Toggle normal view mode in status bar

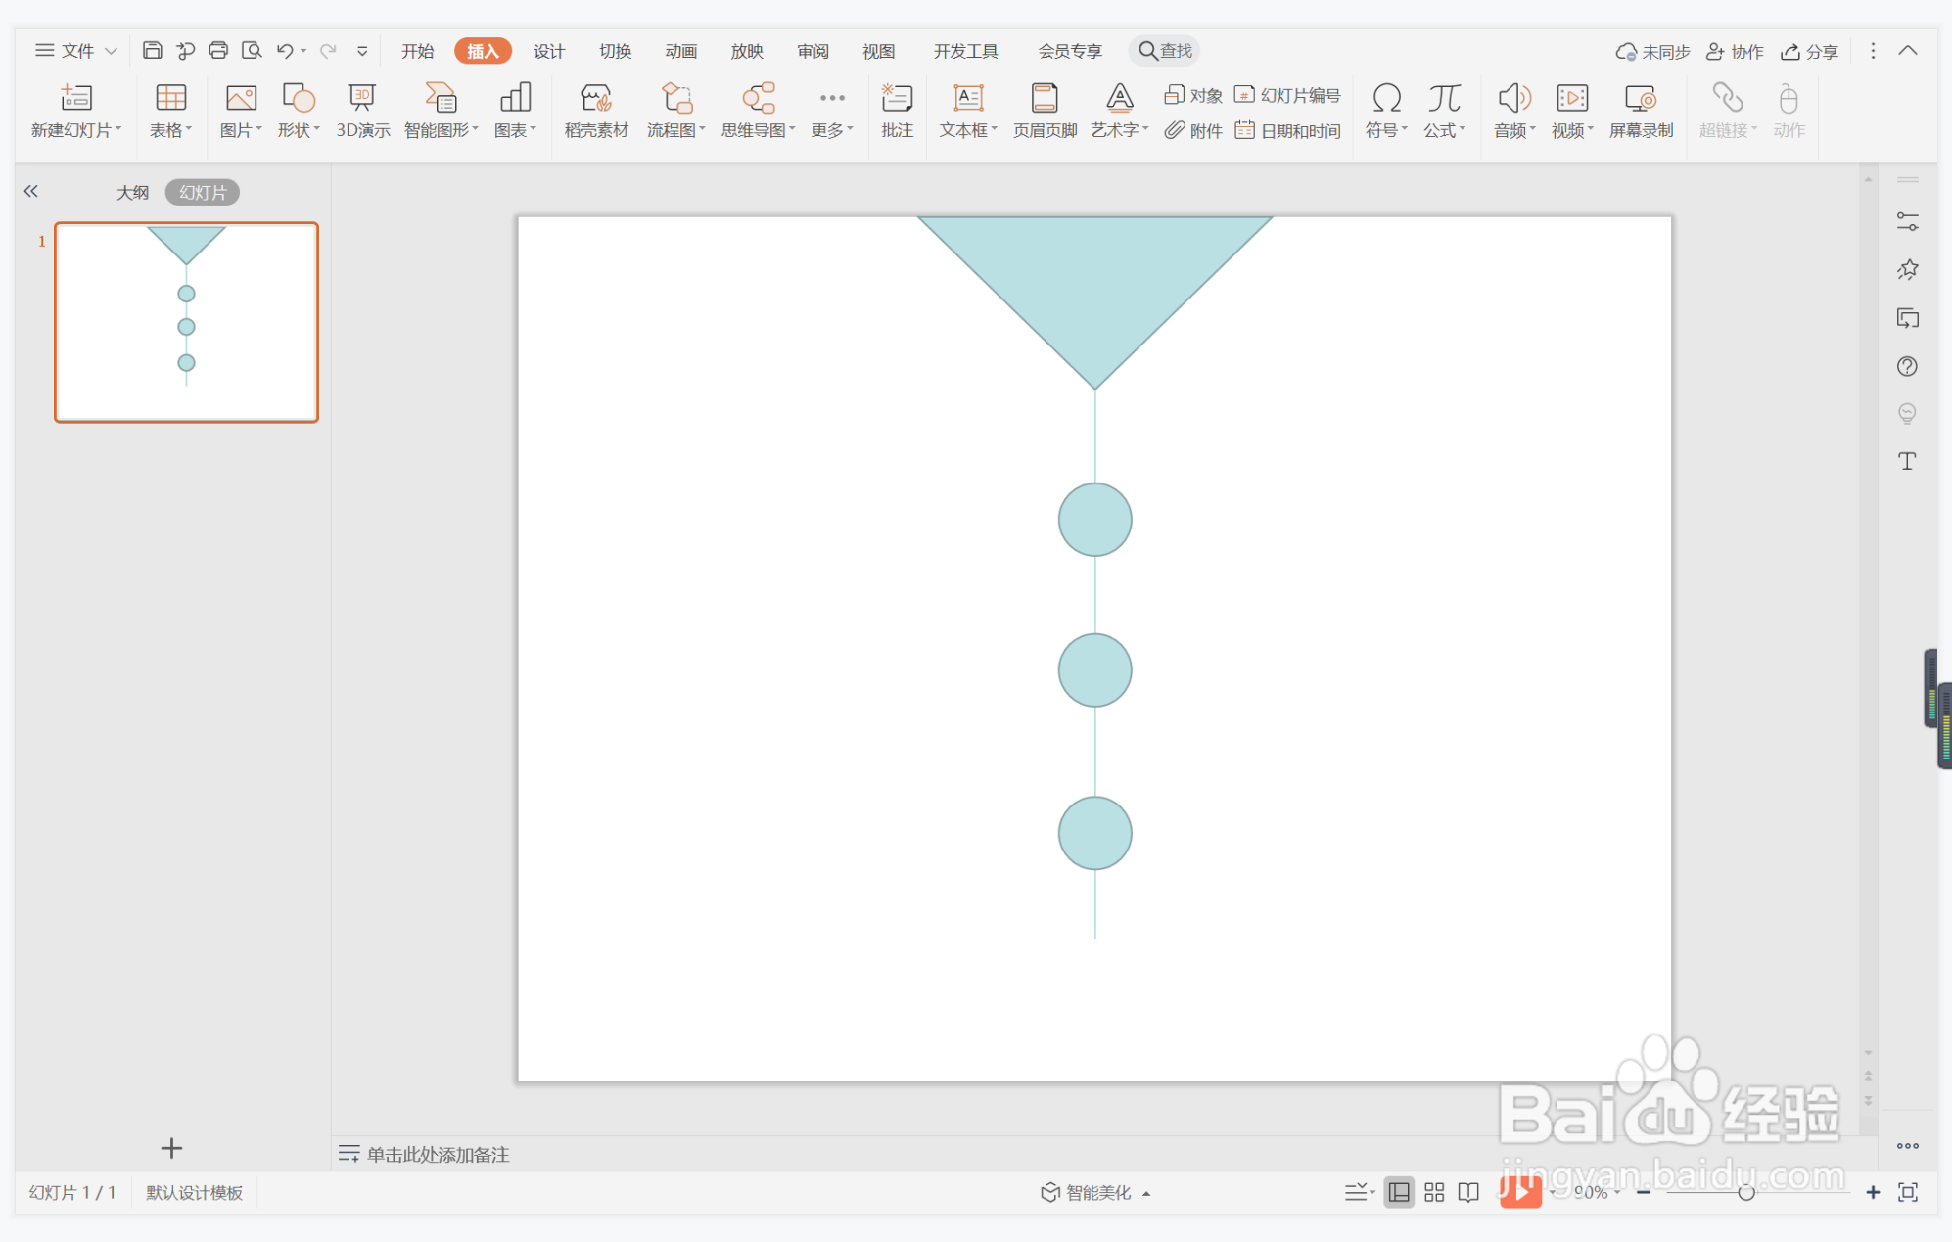[x=1399, y=1191]
